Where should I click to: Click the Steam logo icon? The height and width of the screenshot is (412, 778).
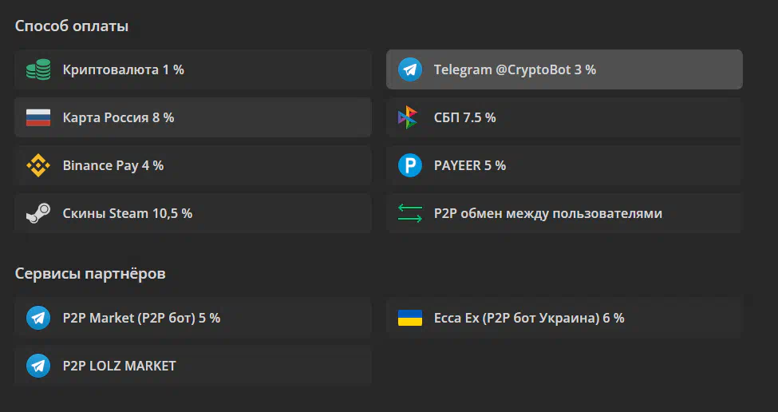(x=38, y=213)
